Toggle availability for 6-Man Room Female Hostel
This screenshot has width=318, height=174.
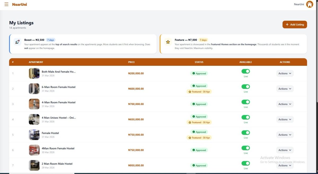pos(246,87)
